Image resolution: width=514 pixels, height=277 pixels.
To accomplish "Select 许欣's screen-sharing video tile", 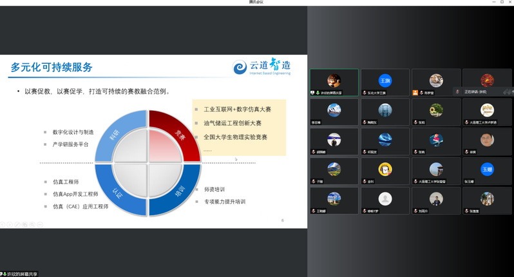I will pos(334,82).
